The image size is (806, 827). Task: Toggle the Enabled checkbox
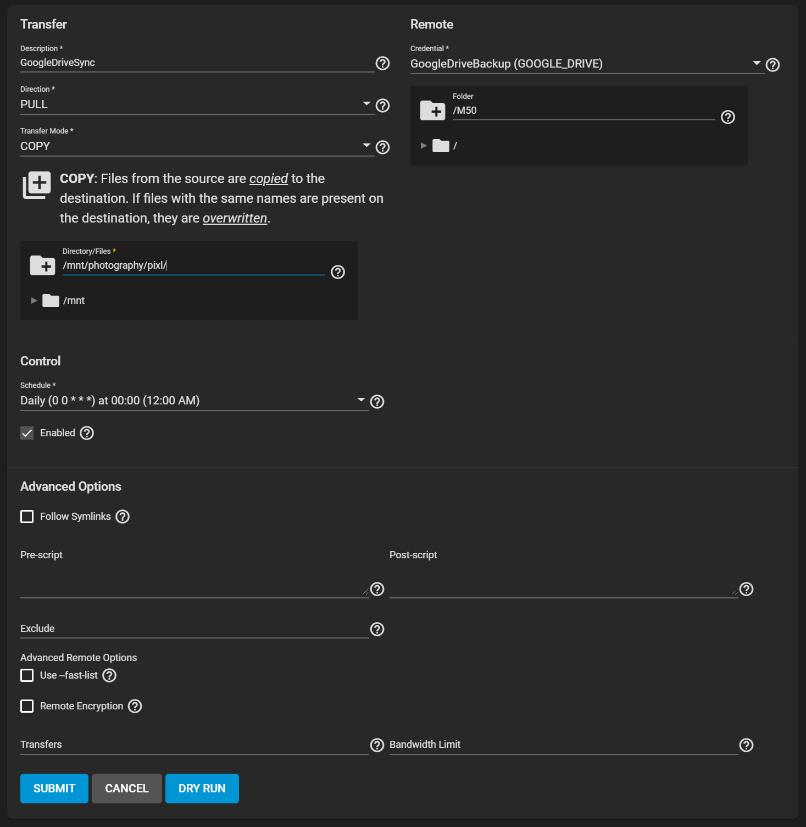coord(27,433)
